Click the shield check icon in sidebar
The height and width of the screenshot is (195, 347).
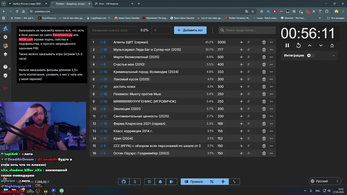click(x=5, y=76)
